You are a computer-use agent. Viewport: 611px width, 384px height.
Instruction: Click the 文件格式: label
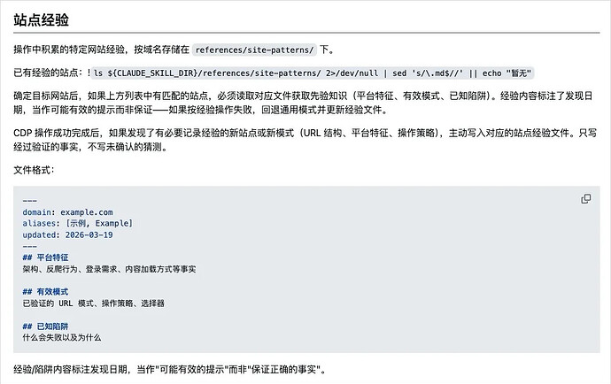pyautogui.click(x=34, y=170)
